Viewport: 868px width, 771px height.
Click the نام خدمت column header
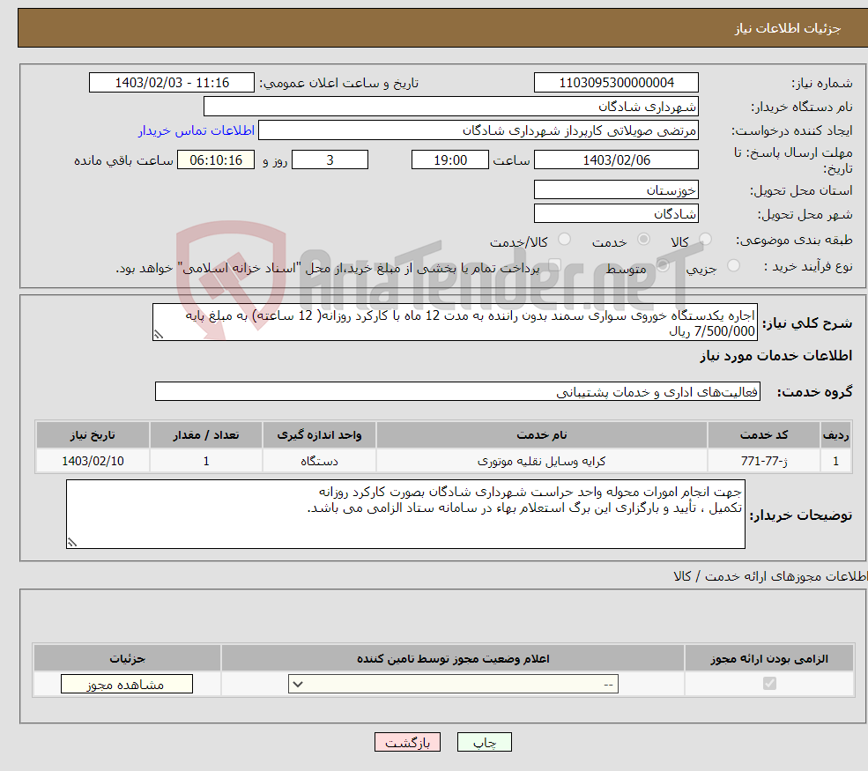point(541,435)
